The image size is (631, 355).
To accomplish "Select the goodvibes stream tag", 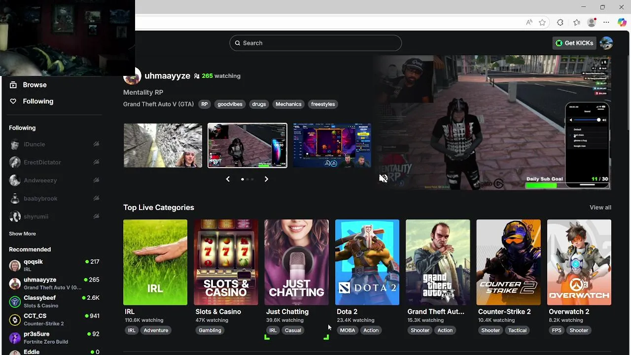I will point(230,104).
